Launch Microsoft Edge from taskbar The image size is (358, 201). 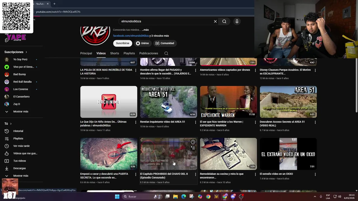click(x=183, y=197)
